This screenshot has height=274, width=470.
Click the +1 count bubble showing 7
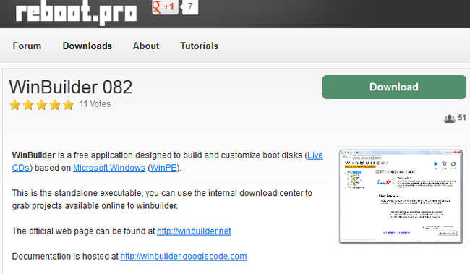click(189, 7)
